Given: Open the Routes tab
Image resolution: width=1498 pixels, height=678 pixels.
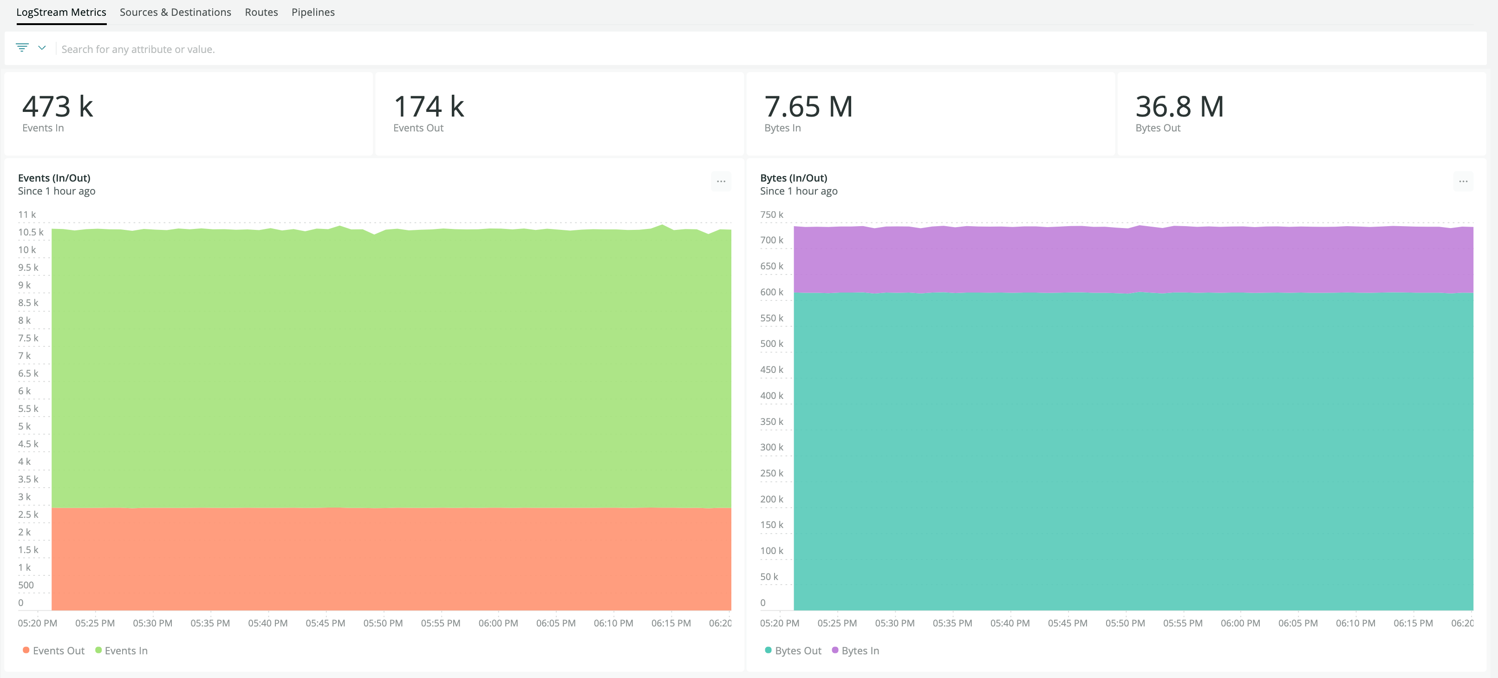Looking at the screenshot, I should [x=261, y=12].
